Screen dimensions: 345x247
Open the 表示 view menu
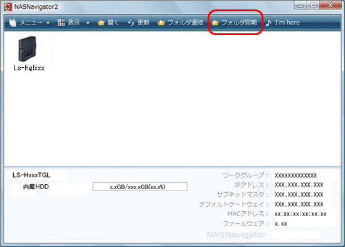[73, 23]
